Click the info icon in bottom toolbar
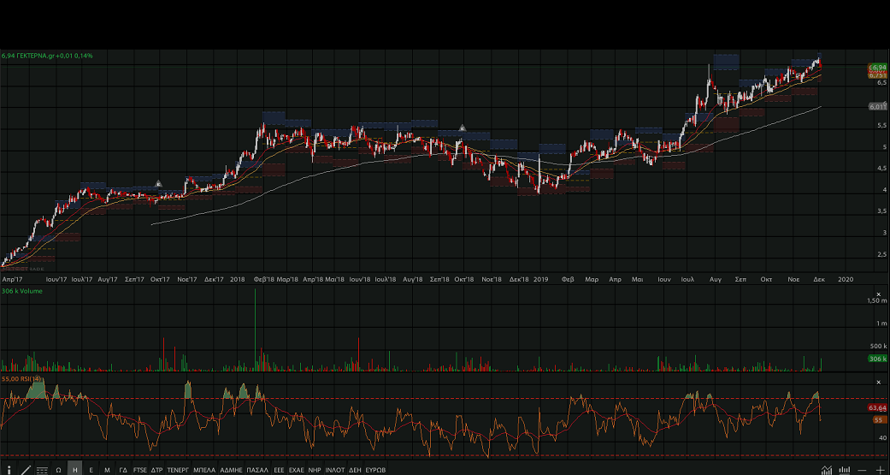 [x=9, y=470]
